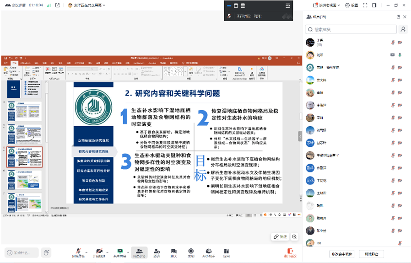Select the 成员(19) members tab
Viewport: 411px width, 263px height.
coord(139,252)
